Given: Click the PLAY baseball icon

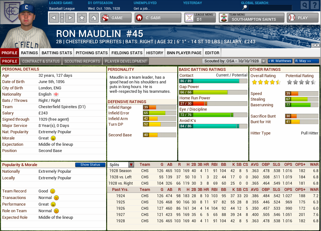Looking at the screenshot, I should tap(292, 18).
